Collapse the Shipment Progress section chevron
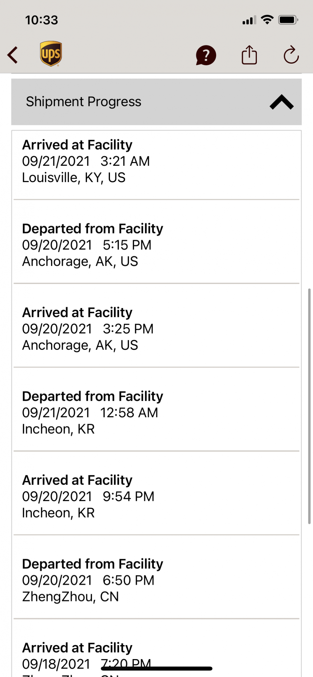 point(281,102)
